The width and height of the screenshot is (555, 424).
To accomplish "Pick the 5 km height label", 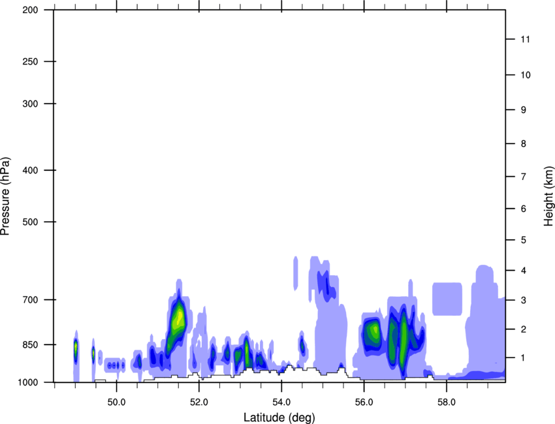I will pyautogui.click(x=523, y=240).
